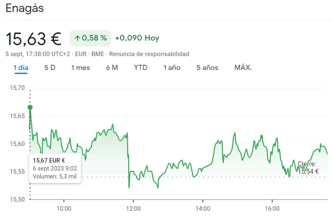Click the EUR currency label

(x=81, y=54)
